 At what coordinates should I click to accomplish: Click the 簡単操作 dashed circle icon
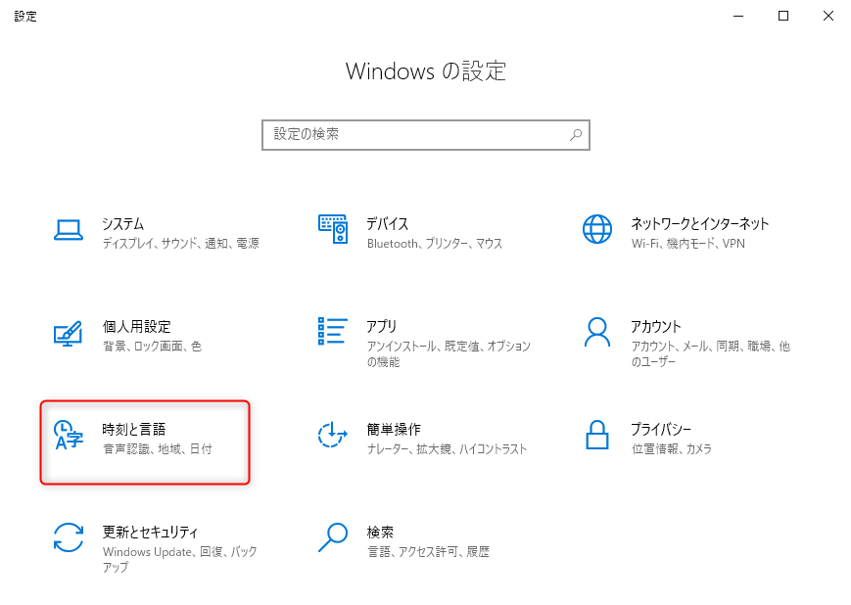click(x=333, y=436)
